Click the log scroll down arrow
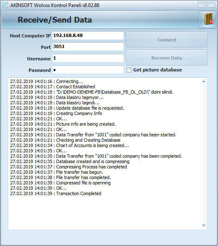 [x=203, y=225]
